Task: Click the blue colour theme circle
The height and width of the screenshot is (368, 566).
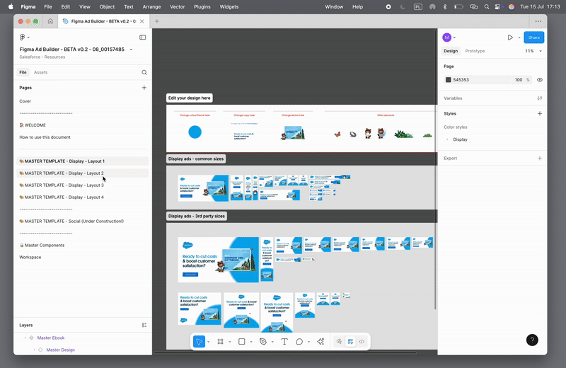Action: click(195, 132)
